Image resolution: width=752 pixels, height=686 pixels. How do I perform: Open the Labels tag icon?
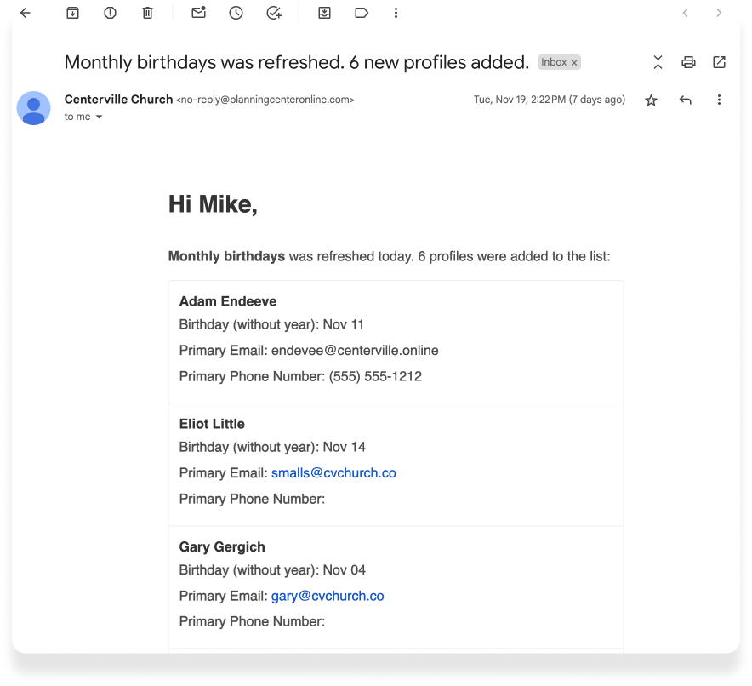(x=362, y=14)
